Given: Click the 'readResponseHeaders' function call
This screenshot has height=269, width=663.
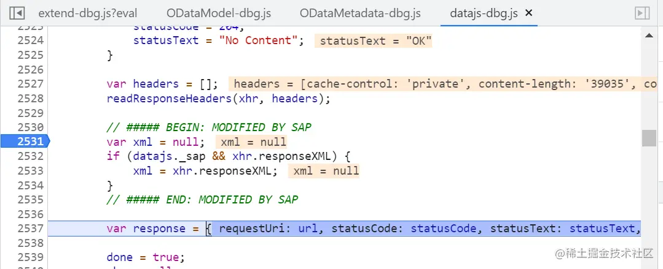Looking at the screenshot, I should [218, 99].
